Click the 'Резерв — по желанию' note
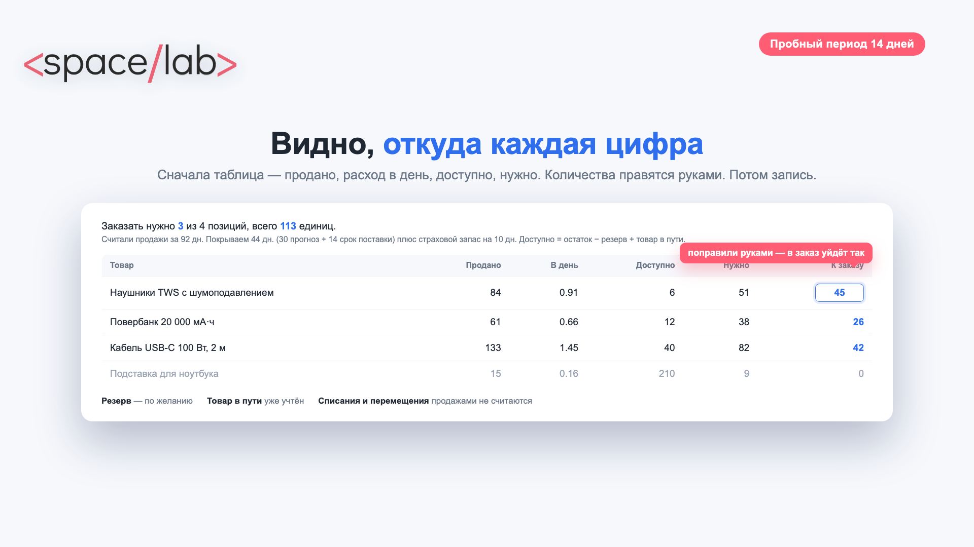The width and height of the screenshot is (974, 547). (147, 401)
